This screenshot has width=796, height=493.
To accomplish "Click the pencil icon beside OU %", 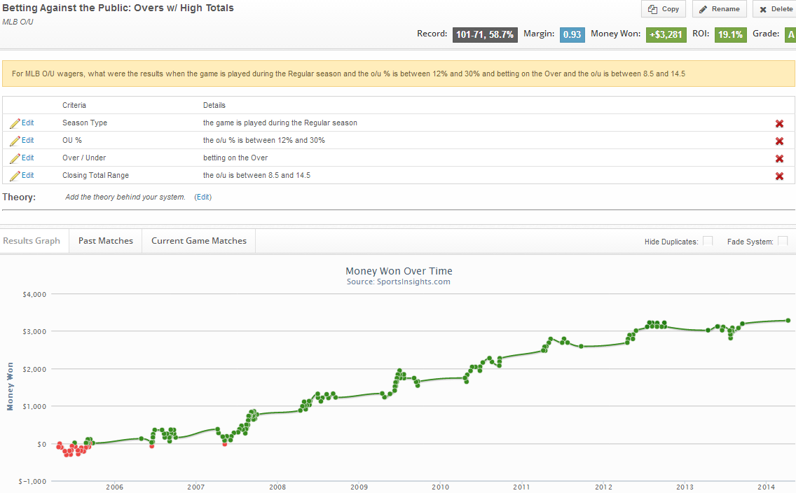I will [x=15, y=141].
